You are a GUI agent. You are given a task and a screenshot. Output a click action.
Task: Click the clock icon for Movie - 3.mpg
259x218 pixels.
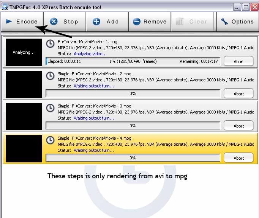tap(50, 108)
